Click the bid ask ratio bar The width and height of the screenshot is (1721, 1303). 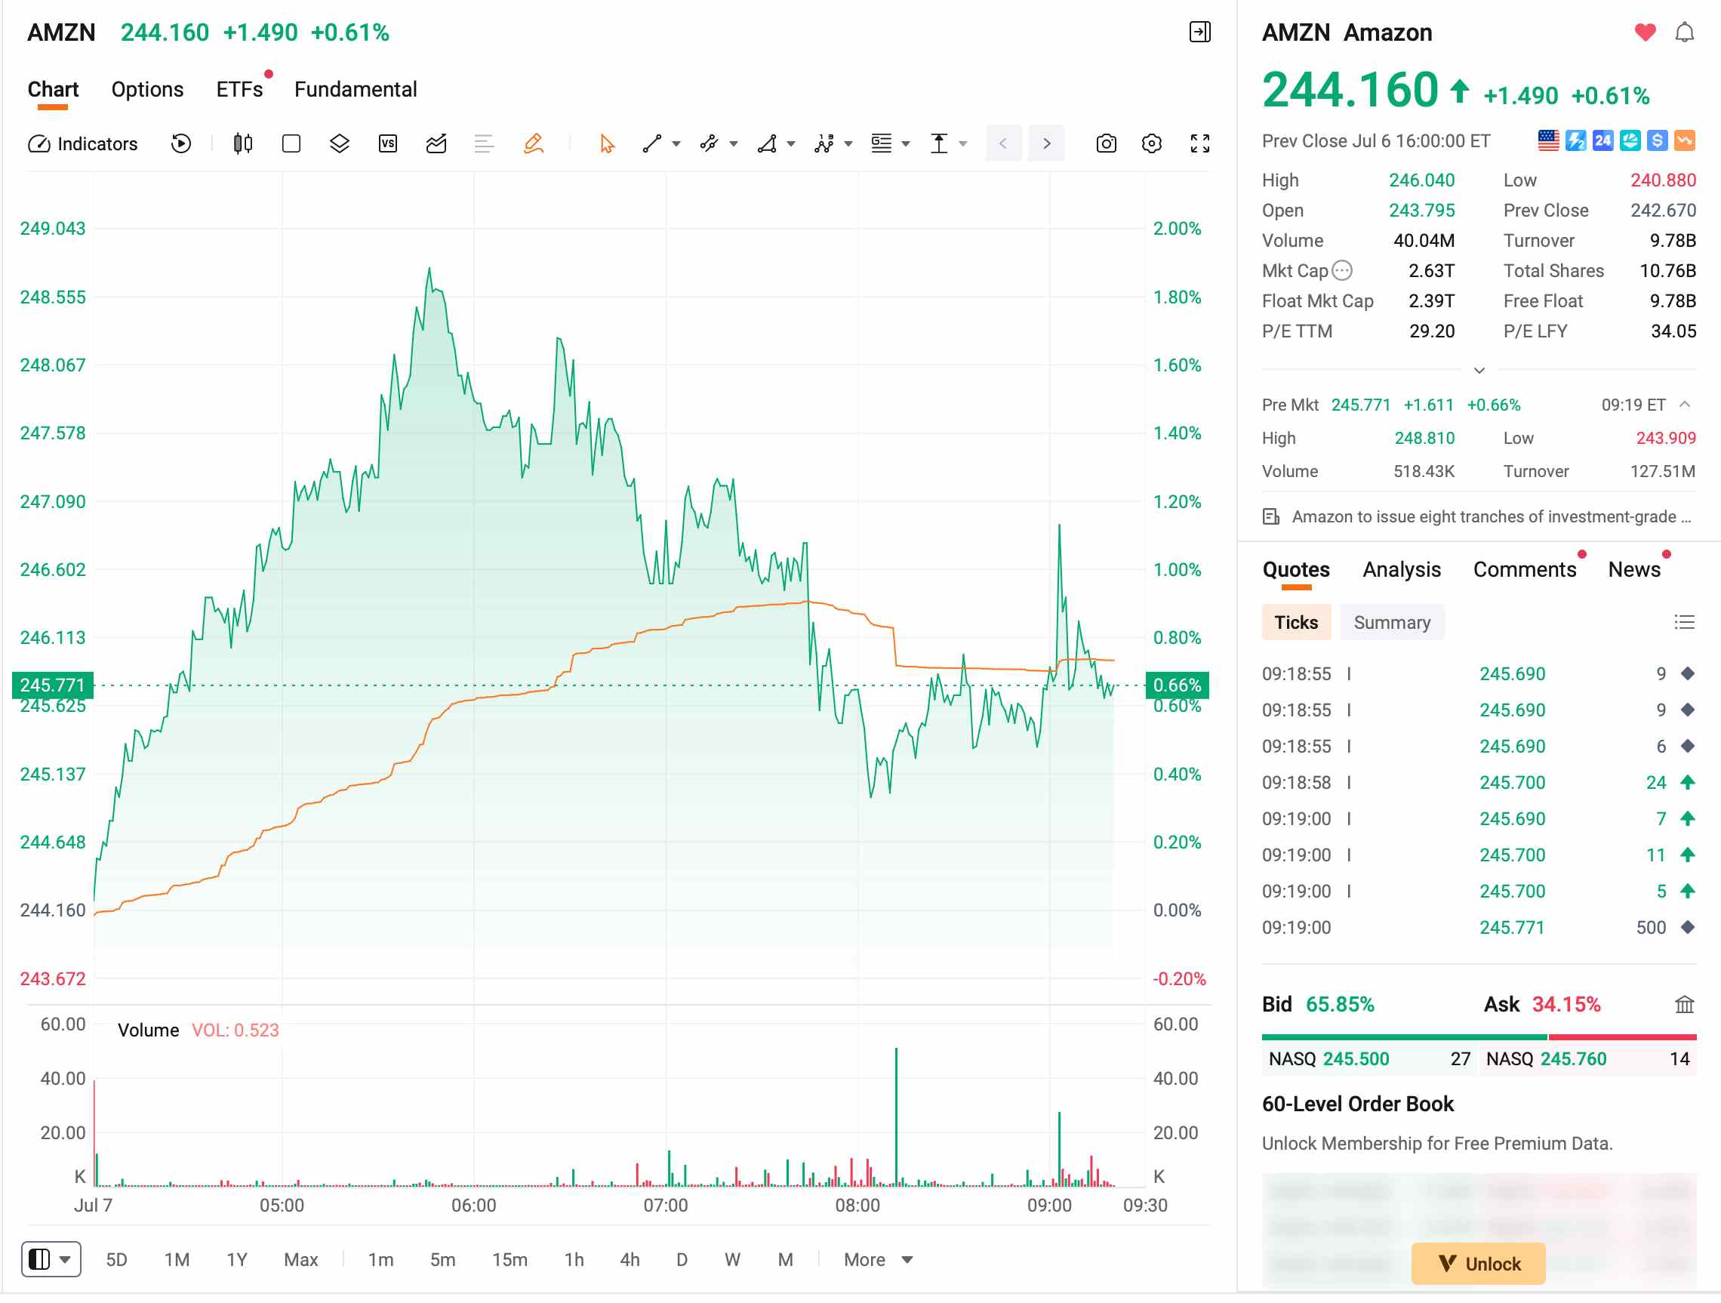point(1478,1037)
